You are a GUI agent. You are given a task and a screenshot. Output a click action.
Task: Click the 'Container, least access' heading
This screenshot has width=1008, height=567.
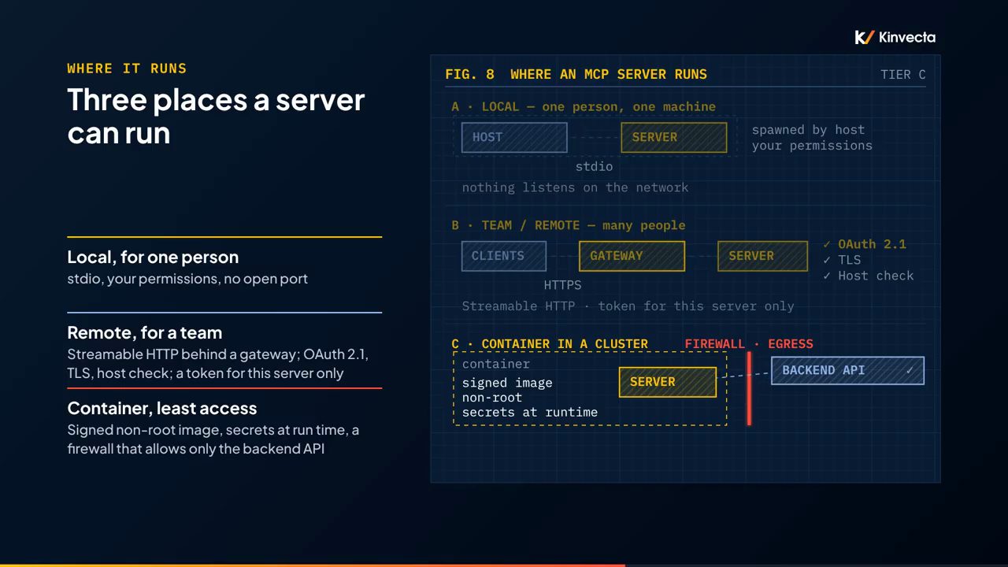(x=162, y=408)
